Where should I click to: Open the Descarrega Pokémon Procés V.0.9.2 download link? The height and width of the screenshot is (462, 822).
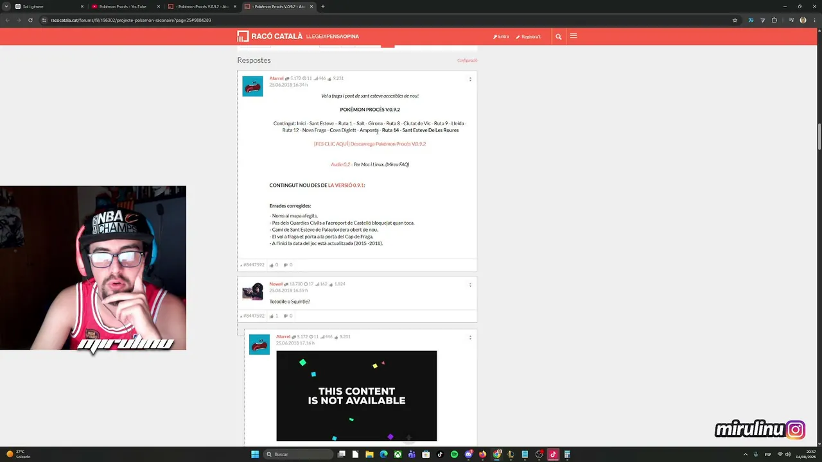point(370,144)
